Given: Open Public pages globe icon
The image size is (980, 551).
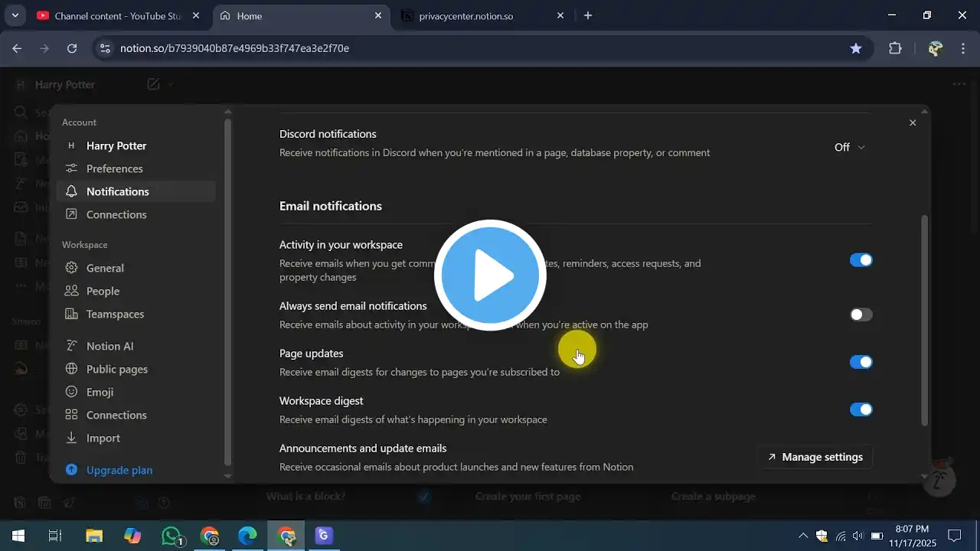Looking at the screenshot, I should [x=71, y=369].
